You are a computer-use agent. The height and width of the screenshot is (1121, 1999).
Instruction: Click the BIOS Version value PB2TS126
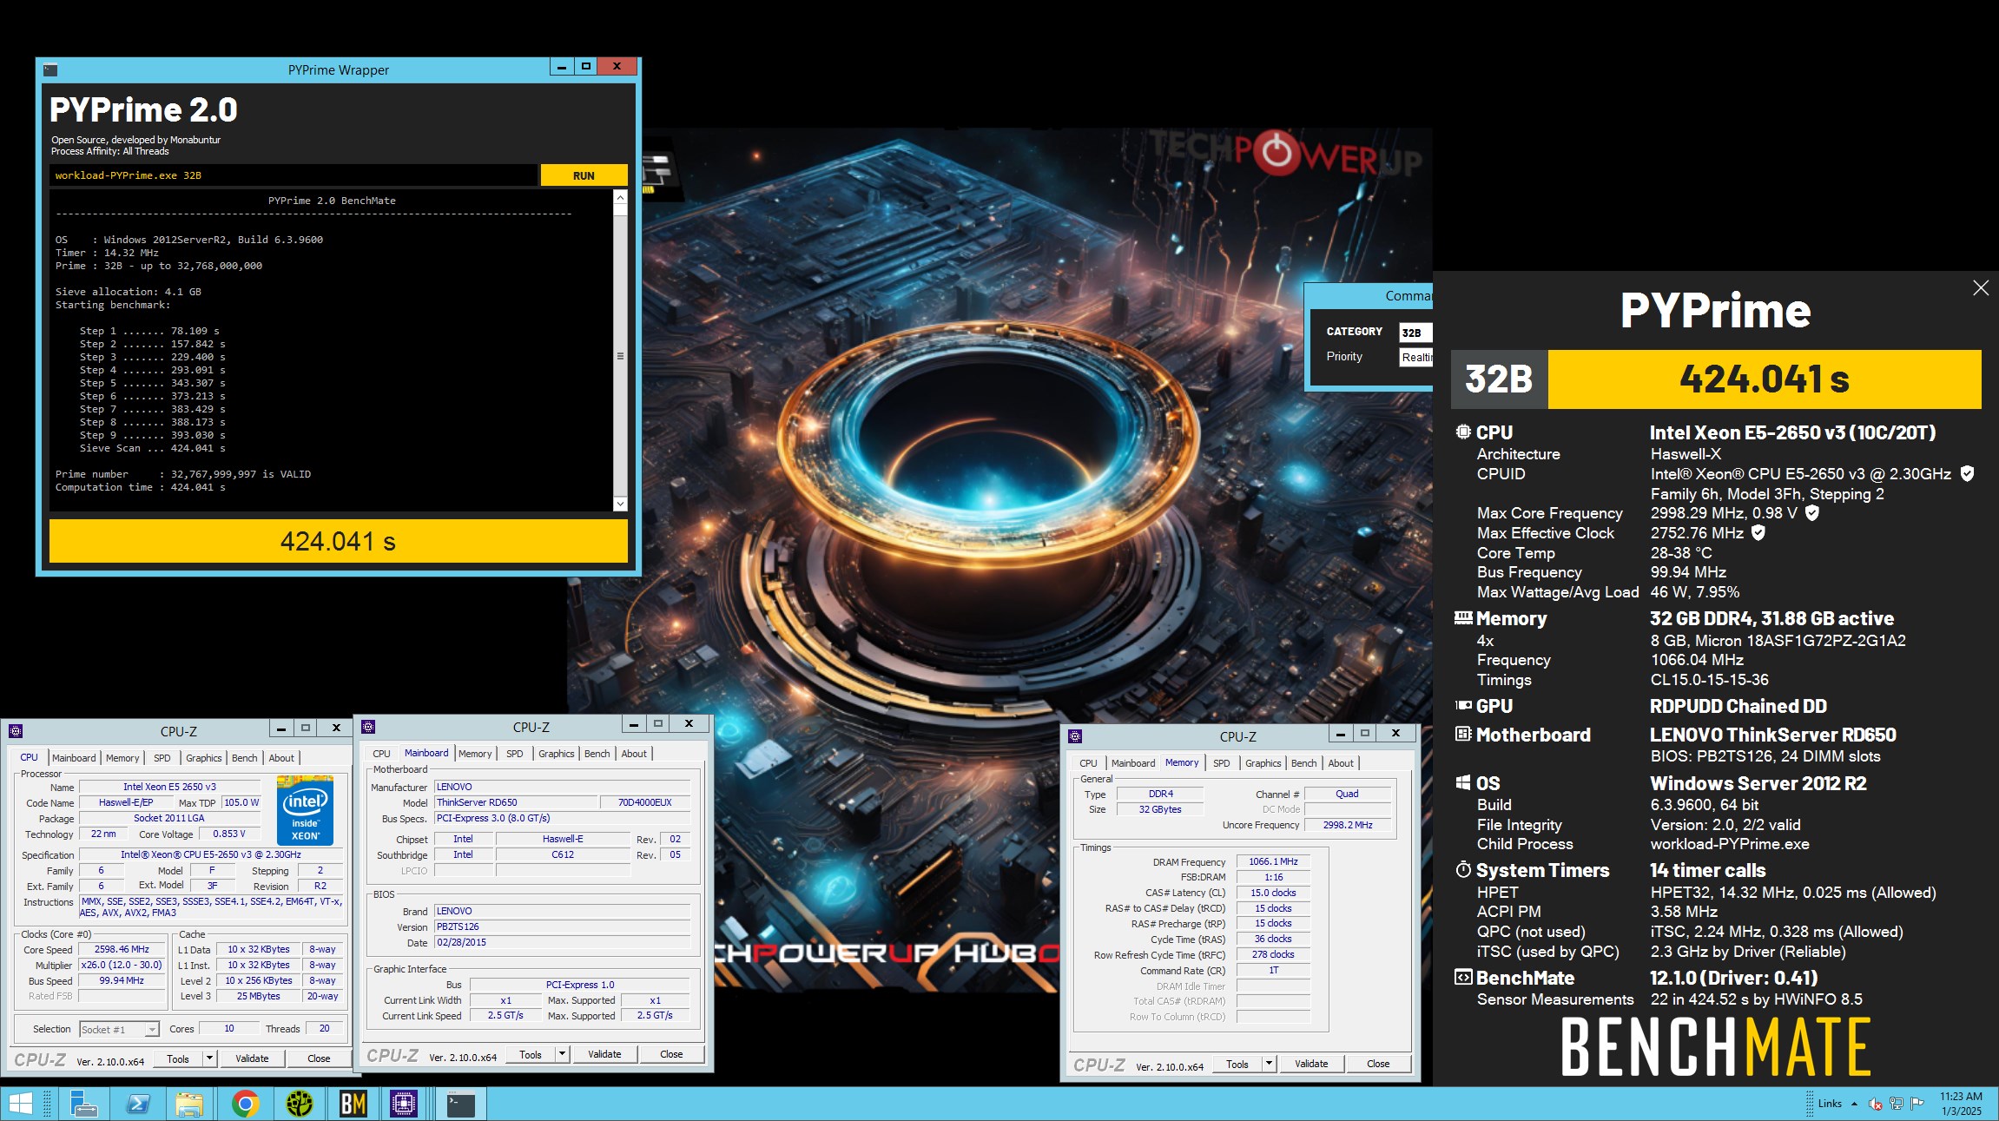562,926
